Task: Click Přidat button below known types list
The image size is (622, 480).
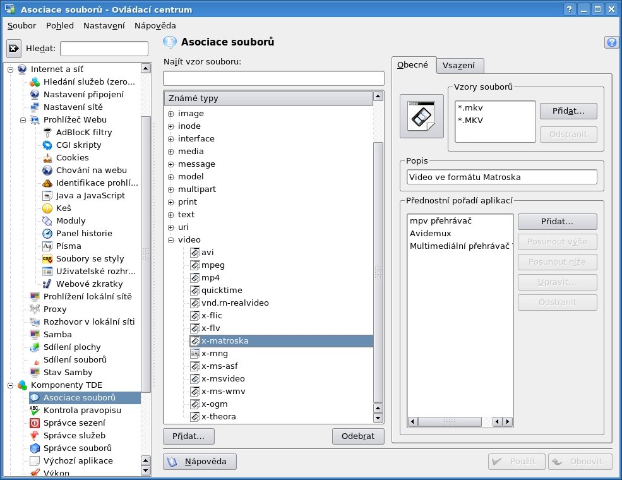Action: pos(189,436)
